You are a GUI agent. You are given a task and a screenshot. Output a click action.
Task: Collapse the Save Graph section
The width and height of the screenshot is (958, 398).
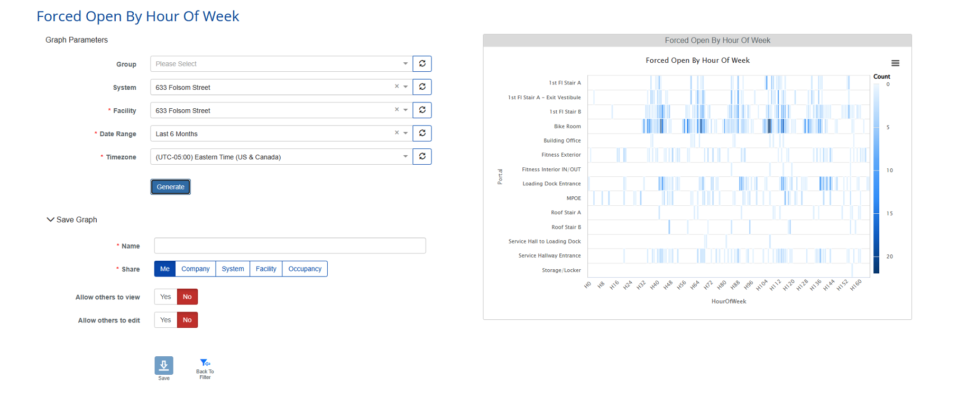51,220
